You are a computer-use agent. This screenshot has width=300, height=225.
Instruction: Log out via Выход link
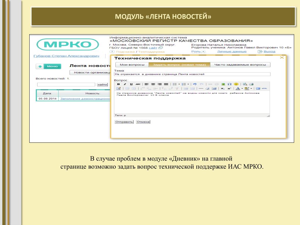270,52
